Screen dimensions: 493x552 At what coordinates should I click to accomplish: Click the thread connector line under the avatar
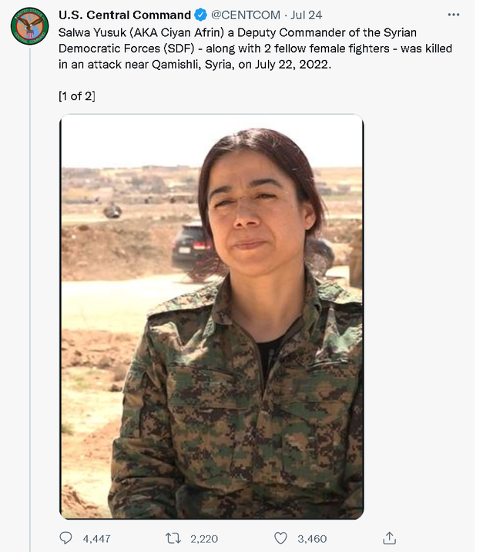coord(30,299)
